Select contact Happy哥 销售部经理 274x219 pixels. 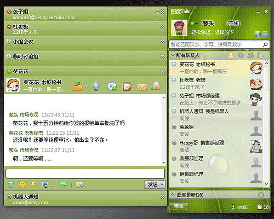[x=216, y=146]
